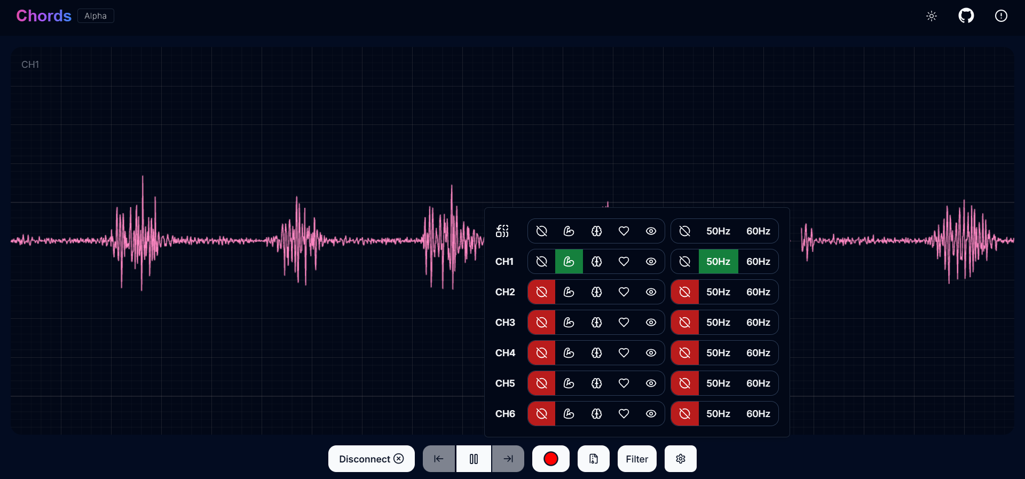The height and width of the screenshot is (479, 1025).
Task: Click the CH1 plot label
Action: point(30,65)
